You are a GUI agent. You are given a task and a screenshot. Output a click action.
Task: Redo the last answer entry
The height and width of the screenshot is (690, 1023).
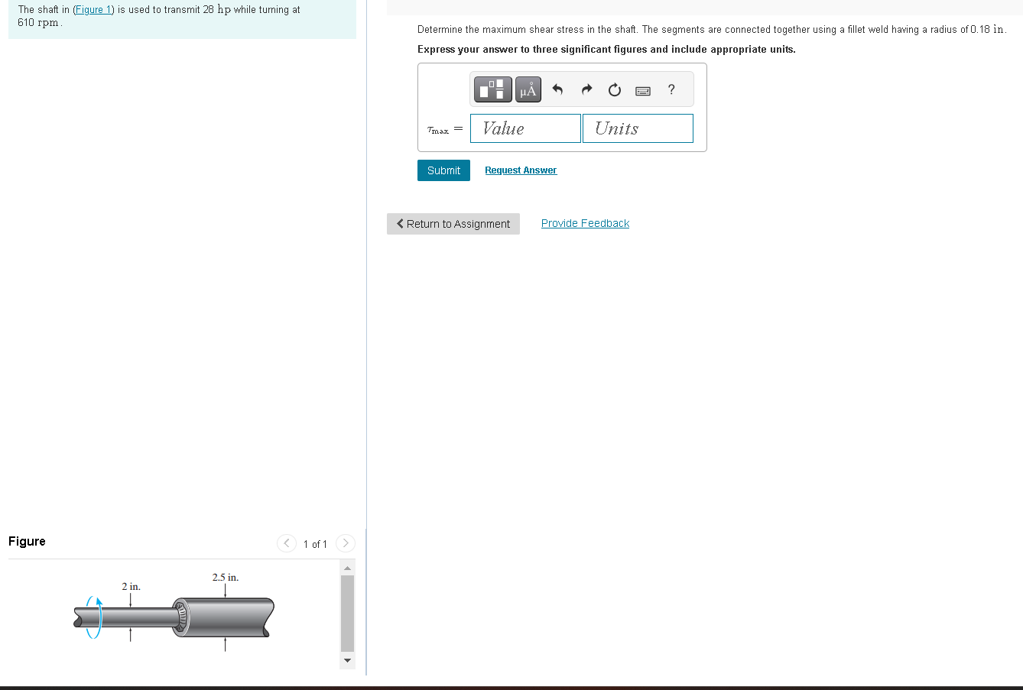(586, 89)
